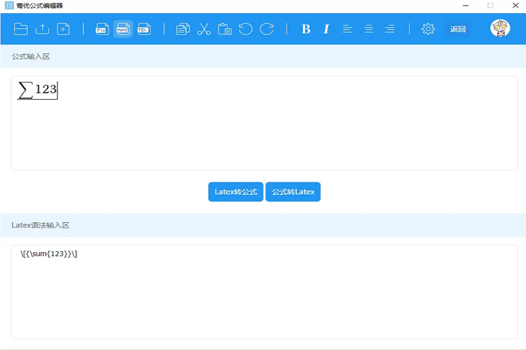
Task: Export formula as TEX file
Action: [x=144, y=29]
